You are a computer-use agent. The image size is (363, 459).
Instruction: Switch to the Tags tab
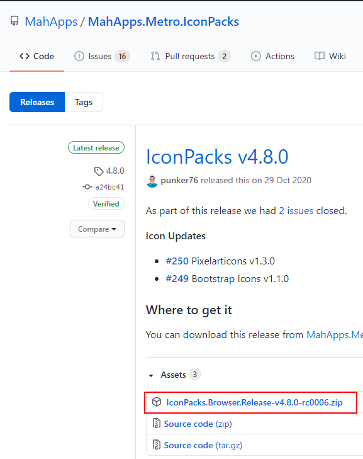tap(84, 102)
